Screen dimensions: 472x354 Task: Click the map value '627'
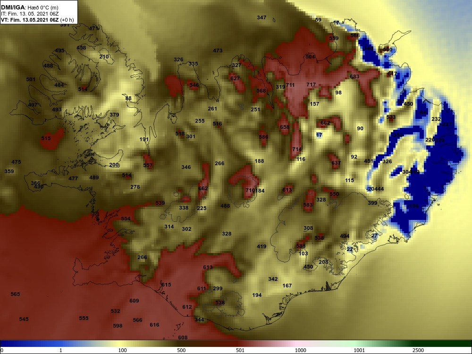[235, 78]
